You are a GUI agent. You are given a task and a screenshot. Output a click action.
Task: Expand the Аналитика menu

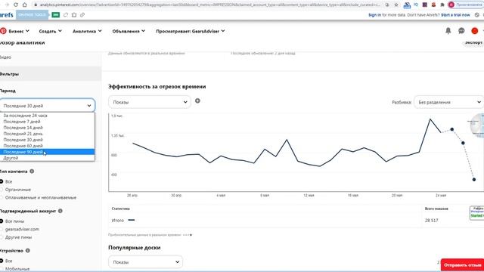pyautogui.click(x=87, y=31)
